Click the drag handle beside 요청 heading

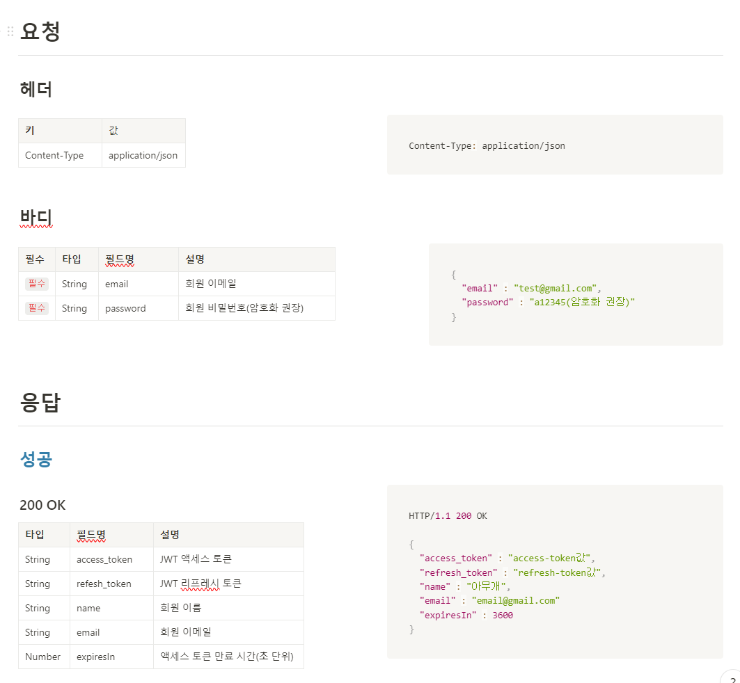tap(9, 31)
